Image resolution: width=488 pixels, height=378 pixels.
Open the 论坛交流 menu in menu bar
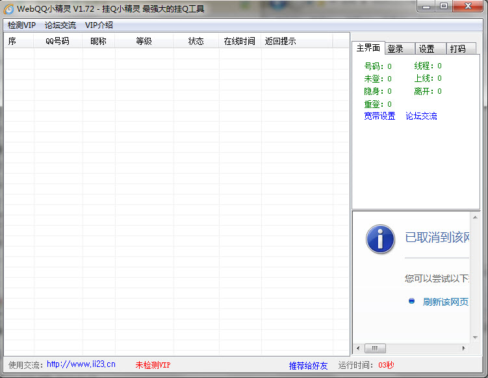(x=60, y=25)
